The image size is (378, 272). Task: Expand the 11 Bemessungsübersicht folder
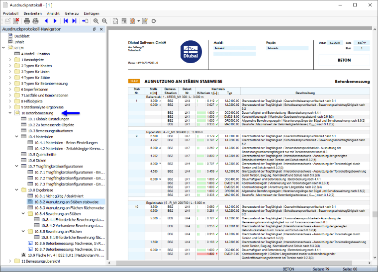10,261
